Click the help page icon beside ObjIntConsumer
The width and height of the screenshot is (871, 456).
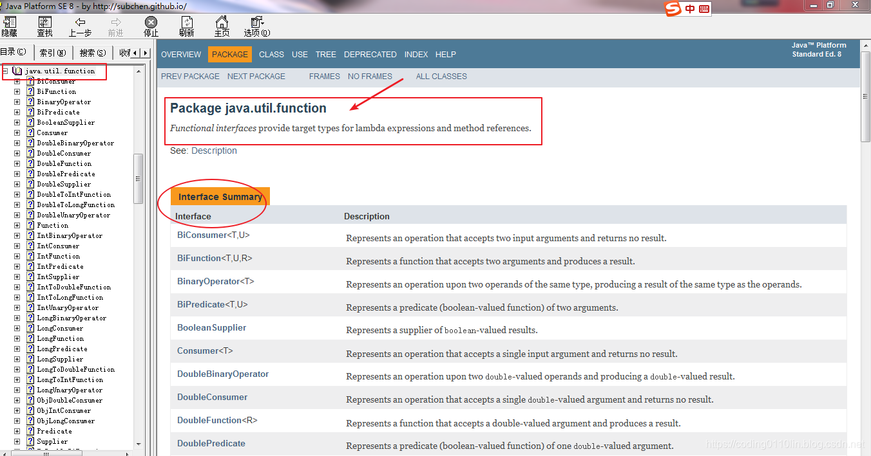30,410
